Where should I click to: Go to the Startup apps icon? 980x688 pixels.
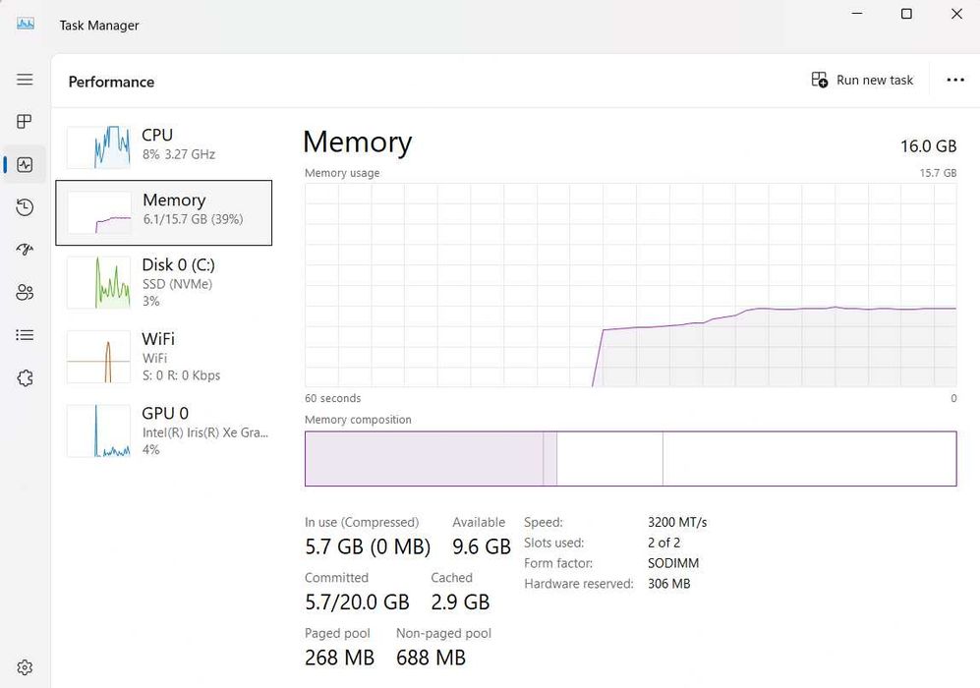(25, 250)
